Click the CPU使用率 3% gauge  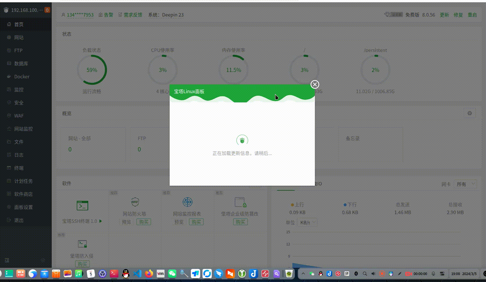[x=163, y=70]
